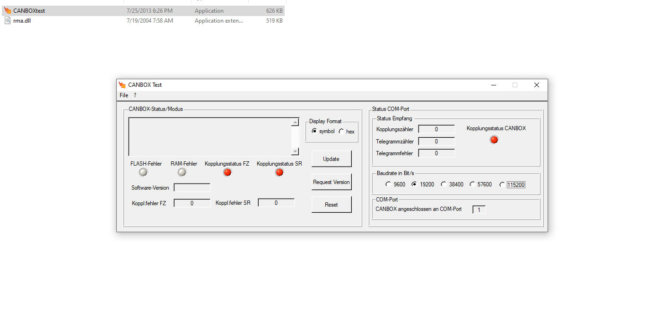Screen dimensions: 653x335
Task: Open the File menu
Action: (x=123, y=95)
